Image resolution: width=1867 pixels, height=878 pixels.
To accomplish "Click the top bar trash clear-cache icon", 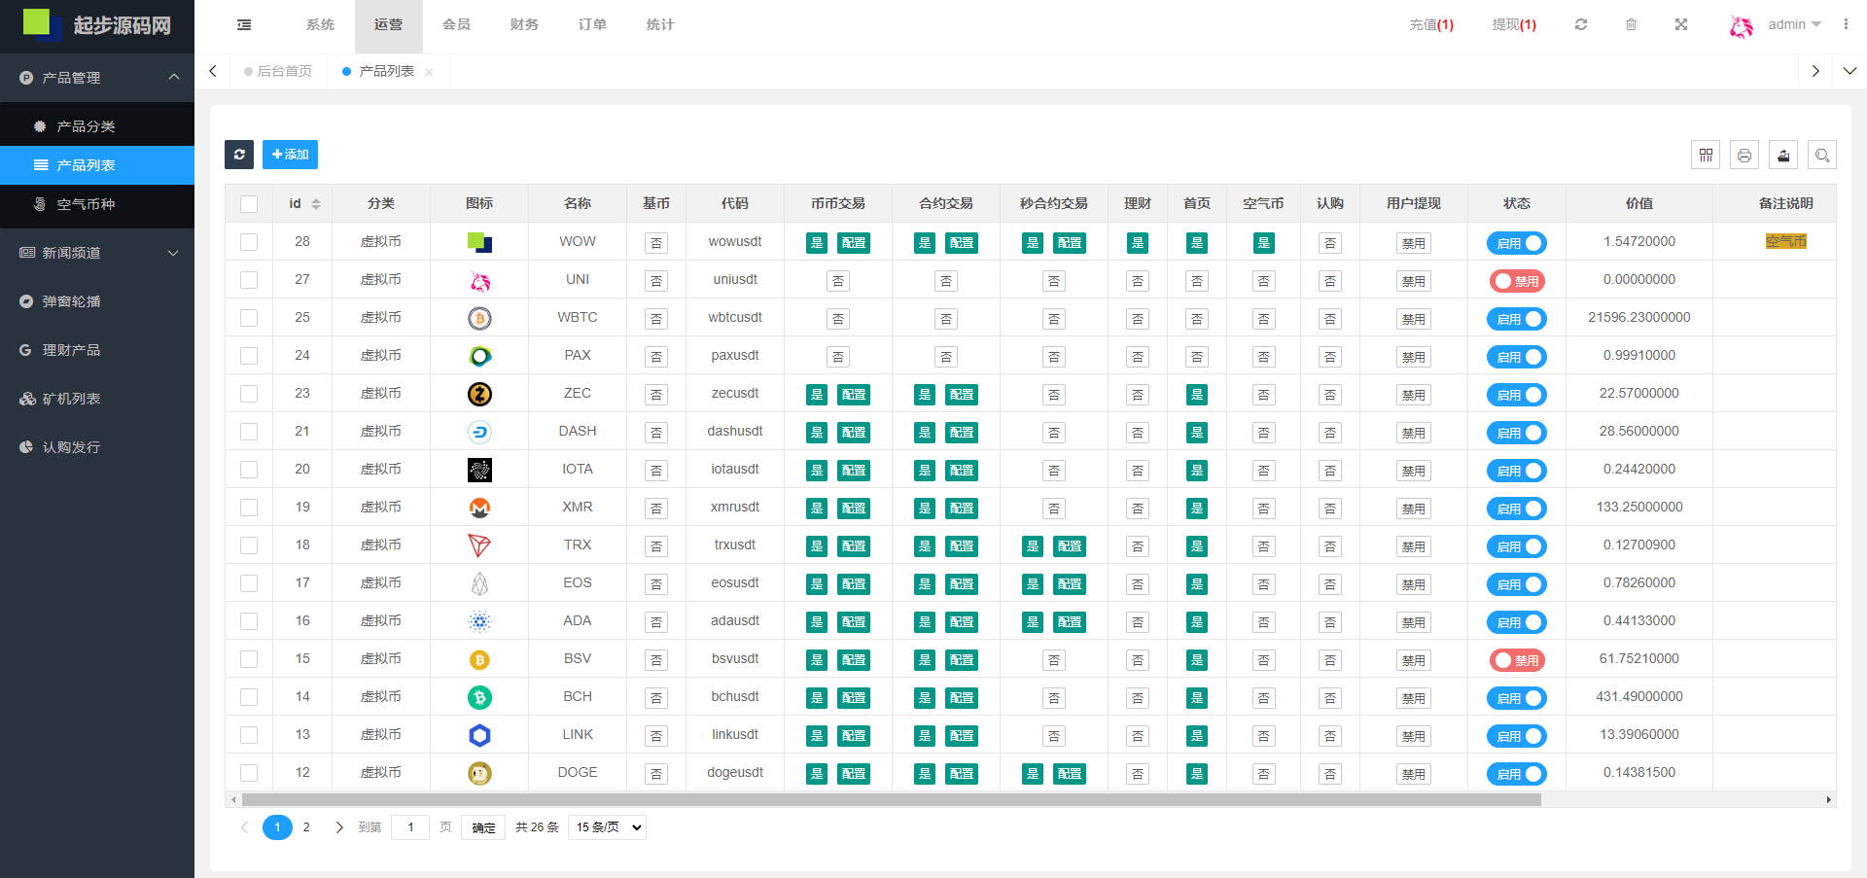I will pos(1632,25).
